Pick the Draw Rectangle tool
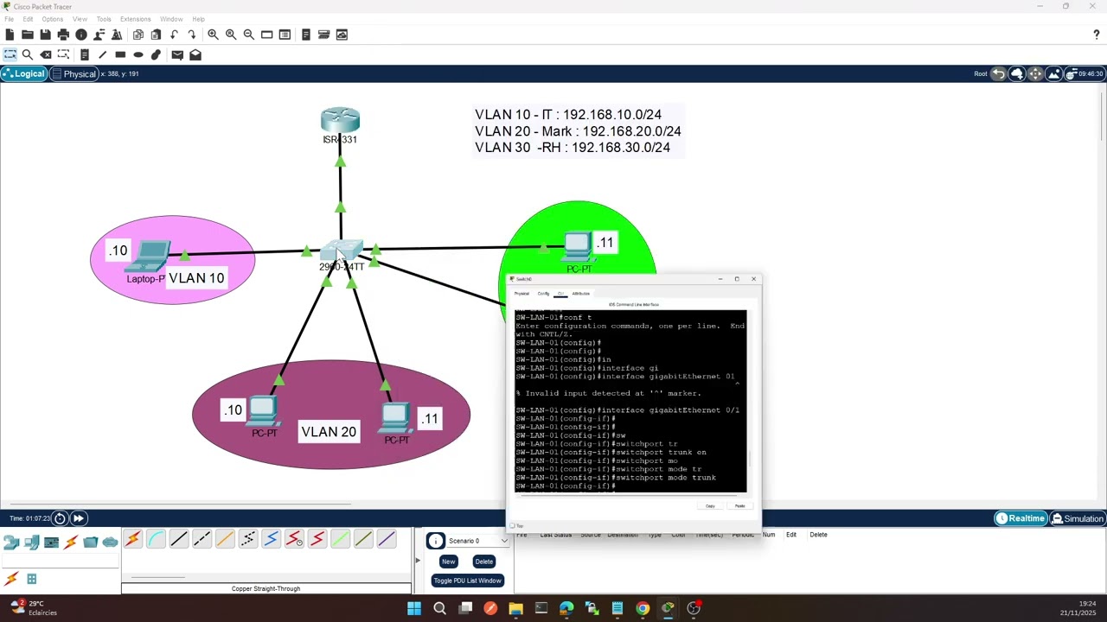The width and height of the screenshot is (1107, 622). coord(120,54)
